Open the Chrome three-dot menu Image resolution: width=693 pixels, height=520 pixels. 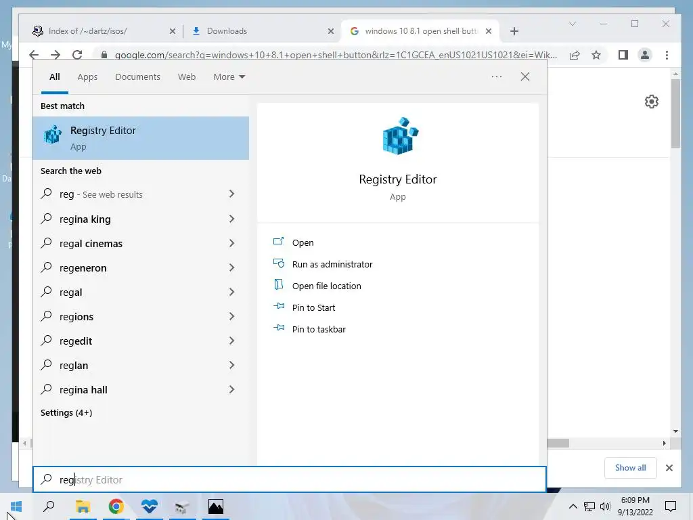pos(667,55)
